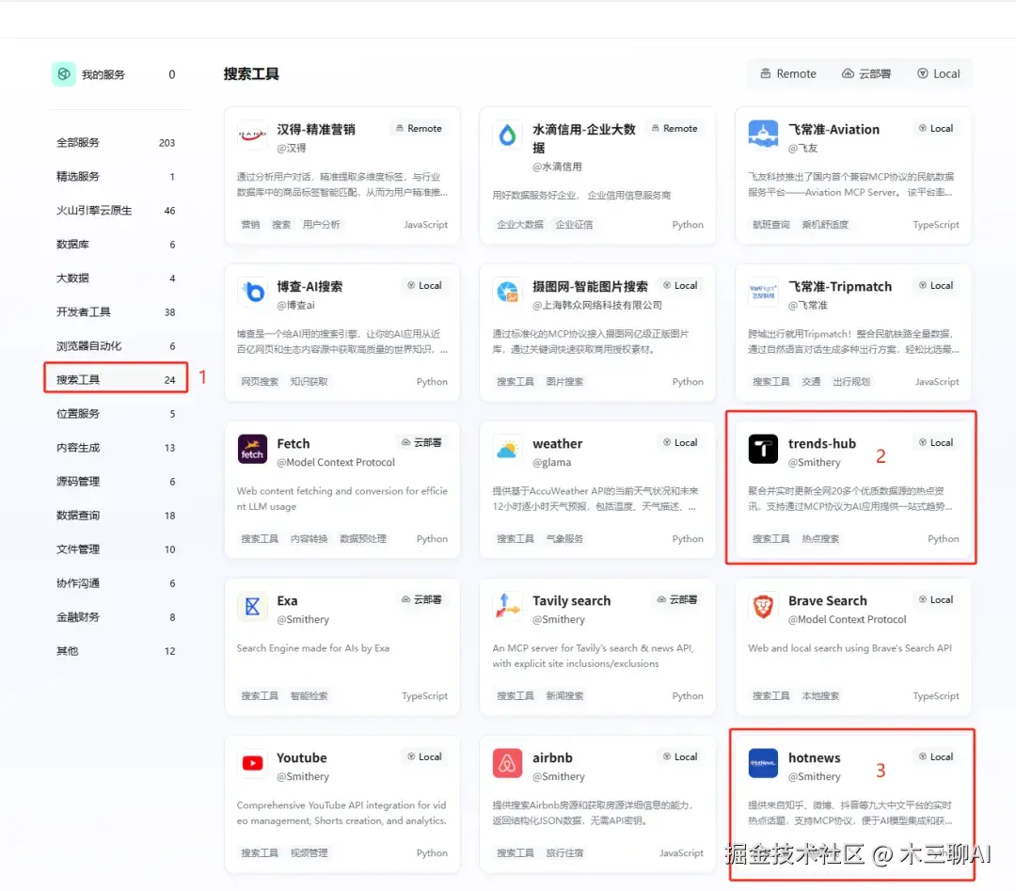Open the 汉得-精准营销 logo icon
1016x891 pixels.
point(252,135)
